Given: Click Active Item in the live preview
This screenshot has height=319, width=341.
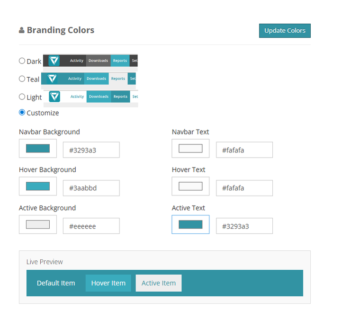Looking at the screenshot, I should tap(159, 283).
